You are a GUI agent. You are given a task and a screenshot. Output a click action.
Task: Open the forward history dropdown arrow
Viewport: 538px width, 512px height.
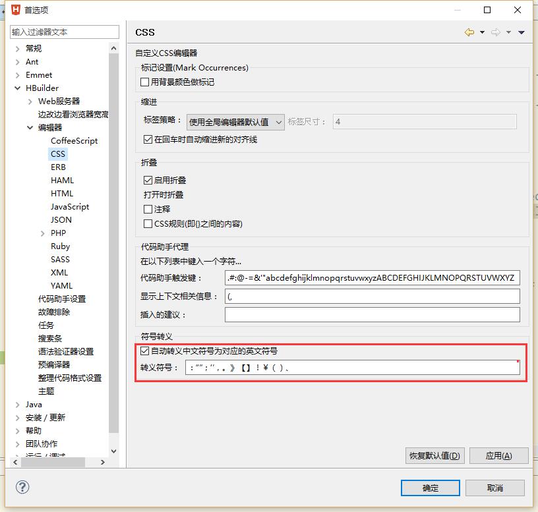click(508, 32)
